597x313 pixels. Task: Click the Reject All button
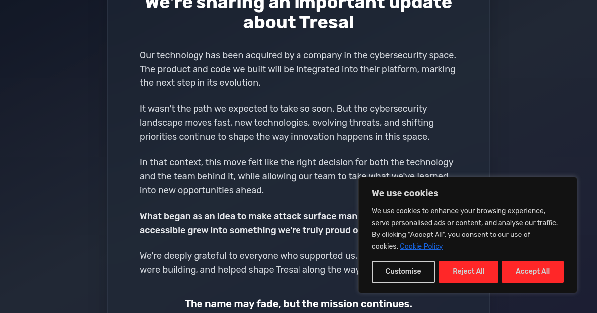[468, 271]
